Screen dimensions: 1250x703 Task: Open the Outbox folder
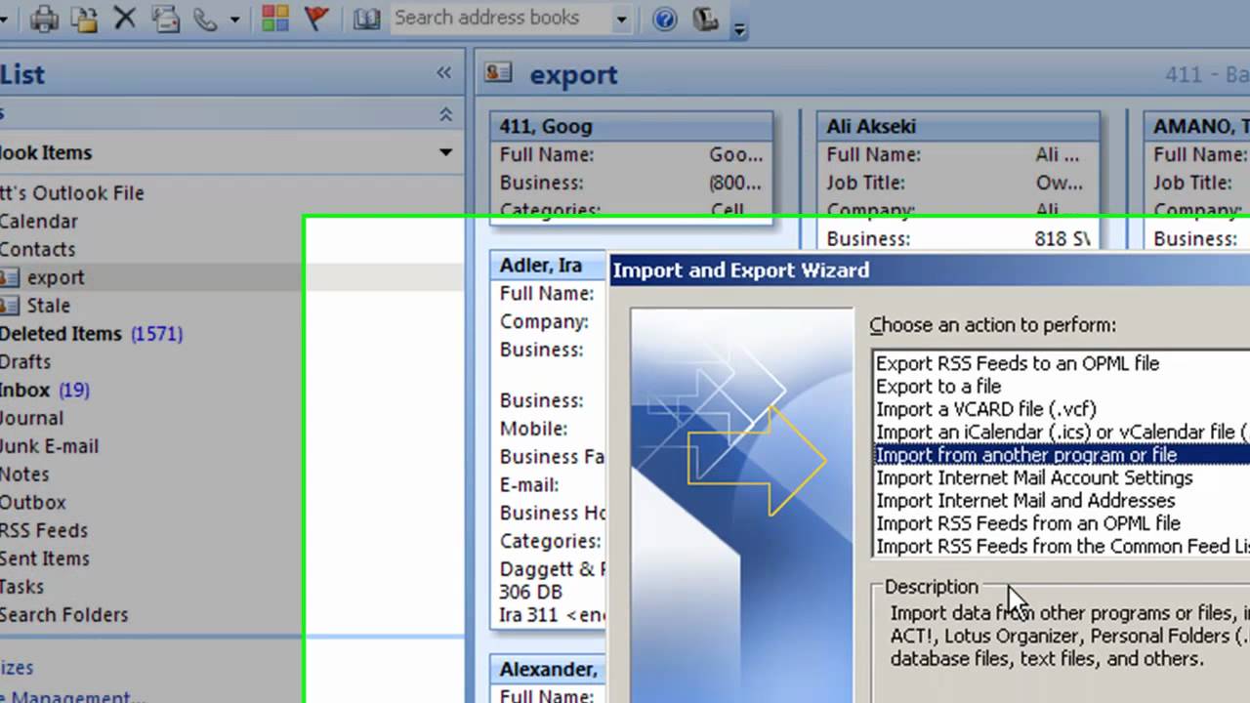tap(33, 503)
